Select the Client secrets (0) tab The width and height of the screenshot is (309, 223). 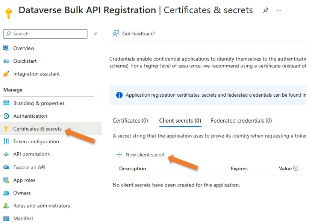click(180, 121)
